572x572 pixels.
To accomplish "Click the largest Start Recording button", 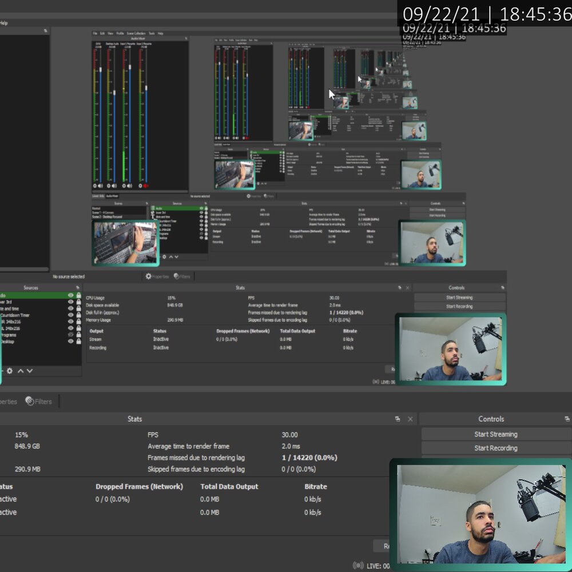I will (x=495, y=448).
